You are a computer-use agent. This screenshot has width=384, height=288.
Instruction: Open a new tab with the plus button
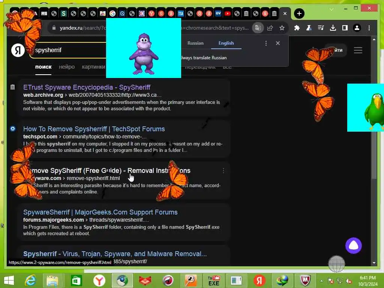(299, 13)
